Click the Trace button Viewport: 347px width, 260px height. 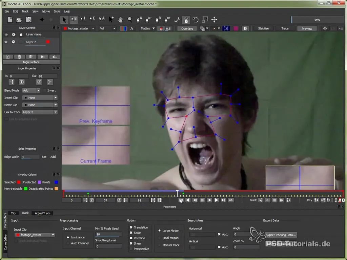(x=285, y=28)
